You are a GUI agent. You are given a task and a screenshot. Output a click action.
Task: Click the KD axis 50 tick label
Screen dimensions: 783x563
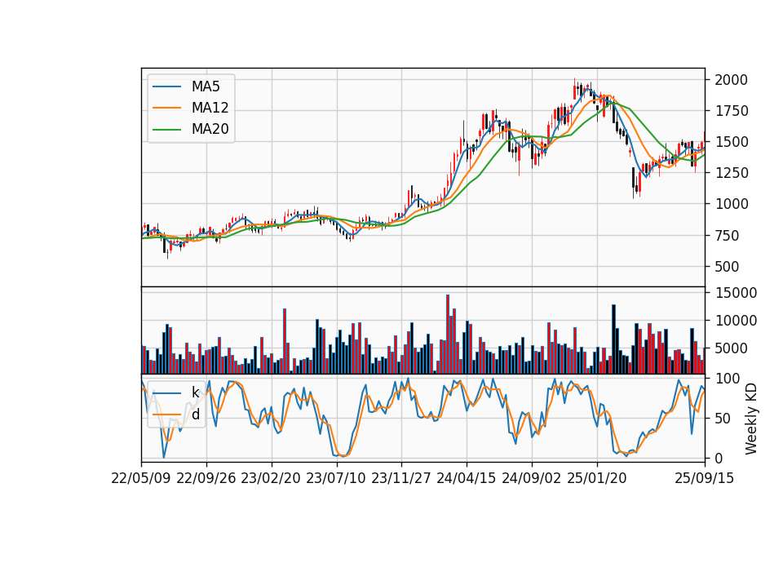(x=723, y=419)
